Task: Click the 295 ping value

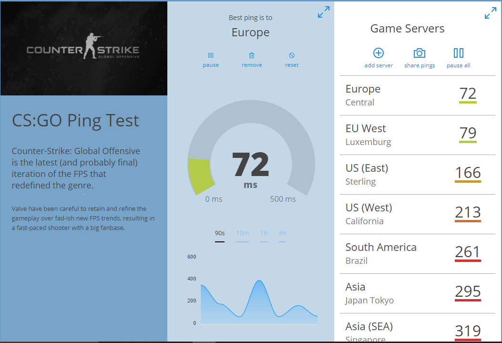Action: tap(468, 292)
